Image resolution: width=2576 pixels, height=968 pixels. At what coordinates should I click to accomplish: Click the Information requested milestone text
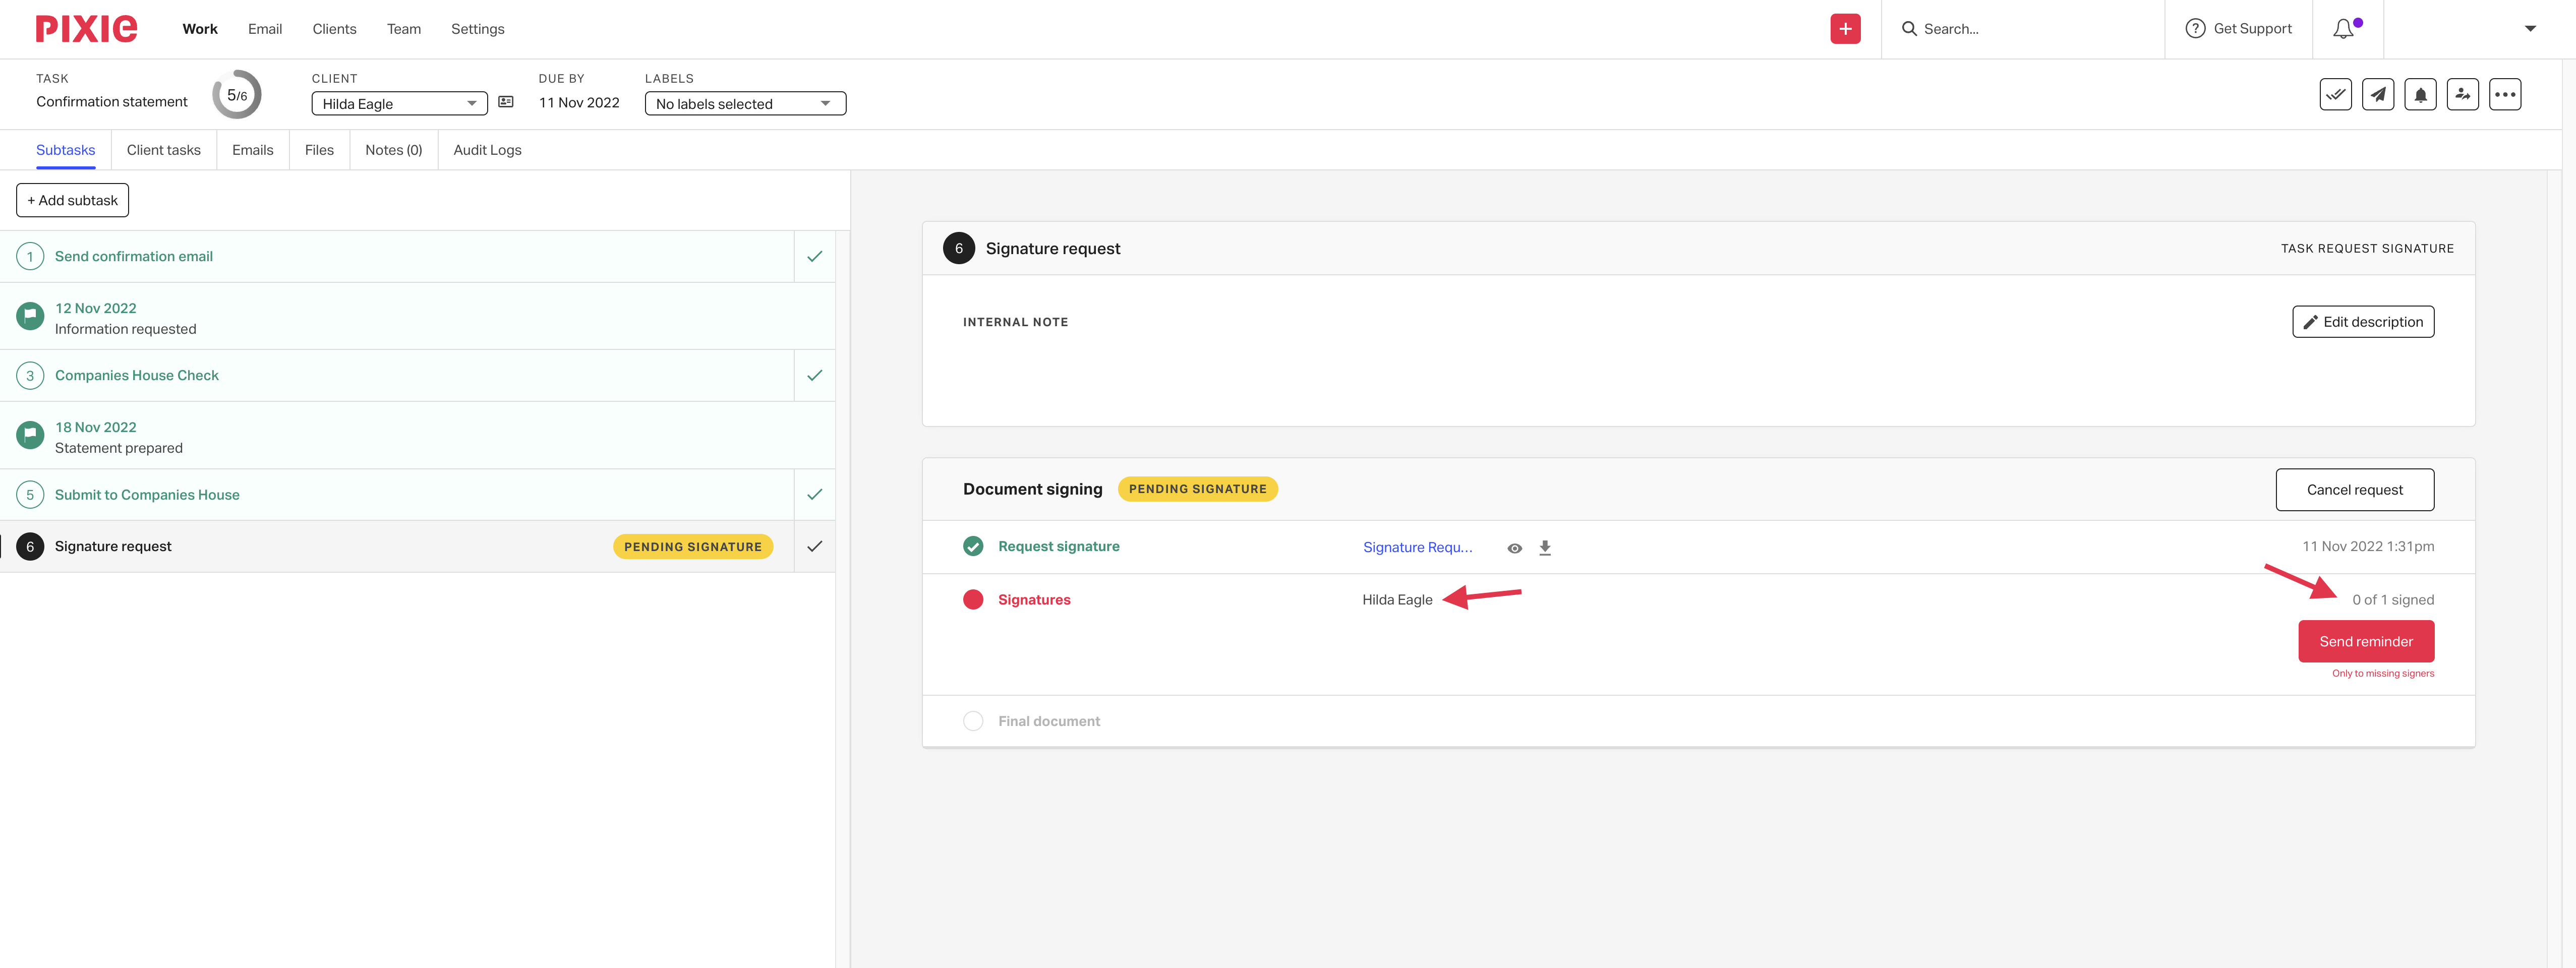[x=125, y=329]
